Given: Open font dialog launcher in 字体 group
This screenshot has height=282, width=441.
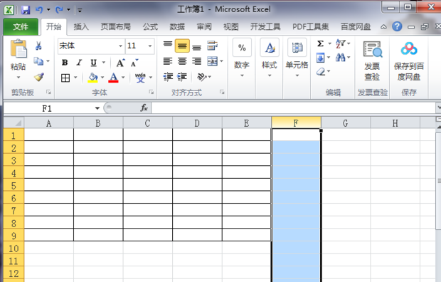Looking at the screenshot, I should 152,92.
